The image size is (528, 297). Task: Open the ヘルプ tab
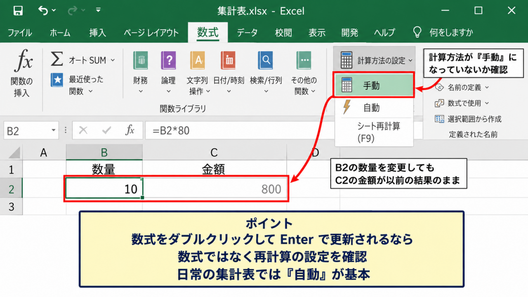tap(384, 33)
